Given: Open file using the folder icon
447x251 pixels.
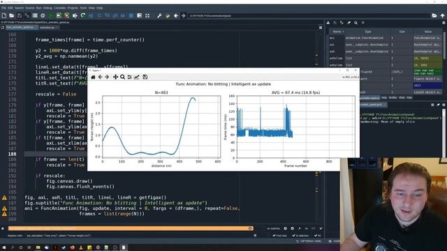Looking at the screenshot, I should 12,15.
